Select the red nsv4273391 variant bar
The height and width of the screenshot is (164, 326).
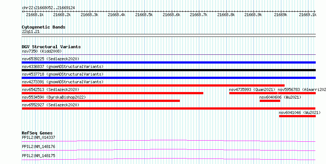pyautogui.click(x=153, y=85)
